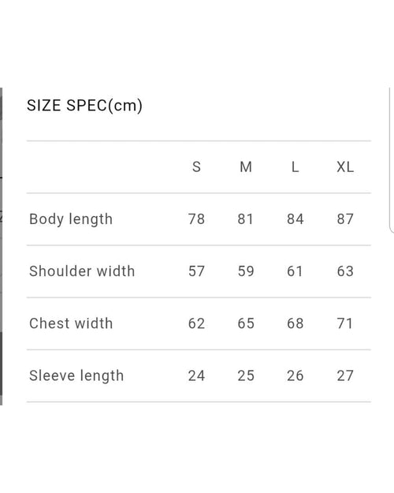Screen dimensions: 394x493
Task: Click Chest width value 71 for XL
Action: (x=344, y=323)
